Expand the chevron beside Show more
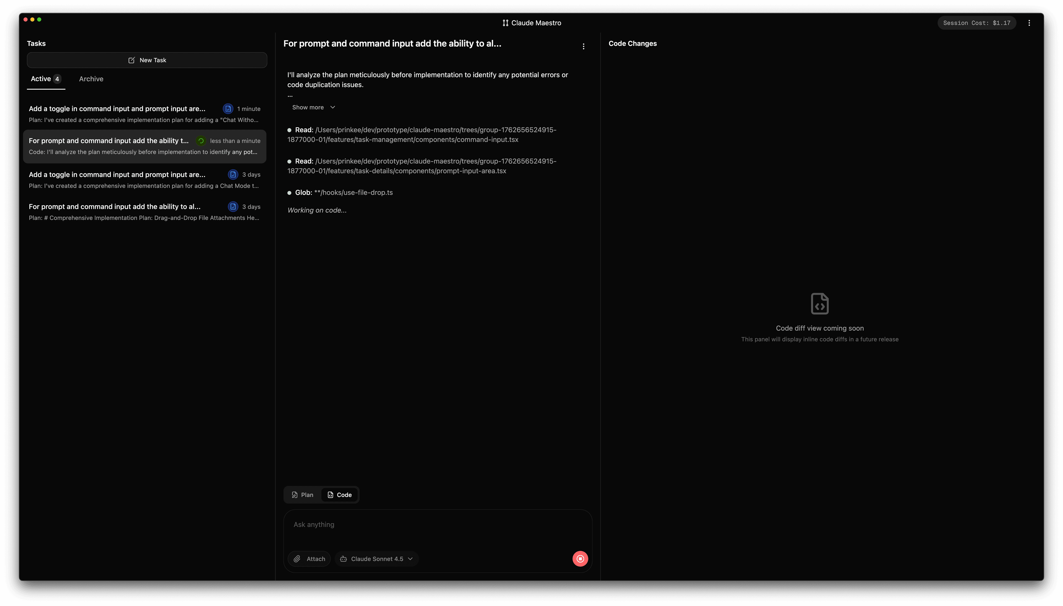The image size is (1063, 606). point(332,107)
